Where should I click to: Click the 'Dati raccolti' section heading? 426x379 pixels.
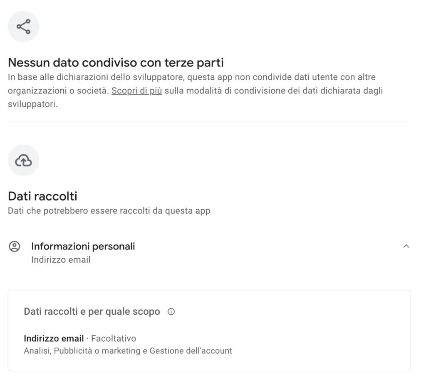pyautogui.click(x=42, y=196)
